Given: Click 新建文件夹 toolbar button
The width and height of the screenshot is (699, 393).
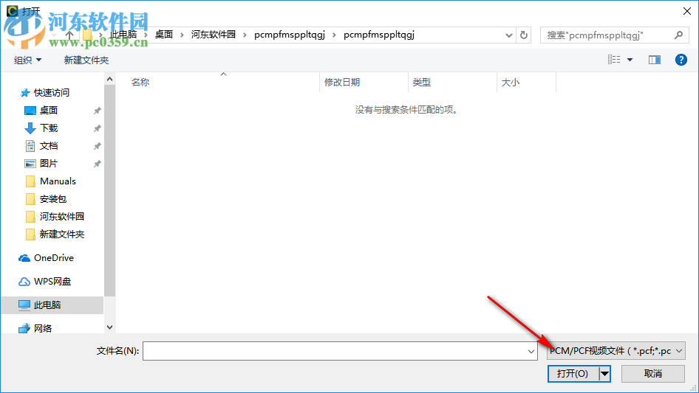Looking at the screenshot, I should (86, 60).
